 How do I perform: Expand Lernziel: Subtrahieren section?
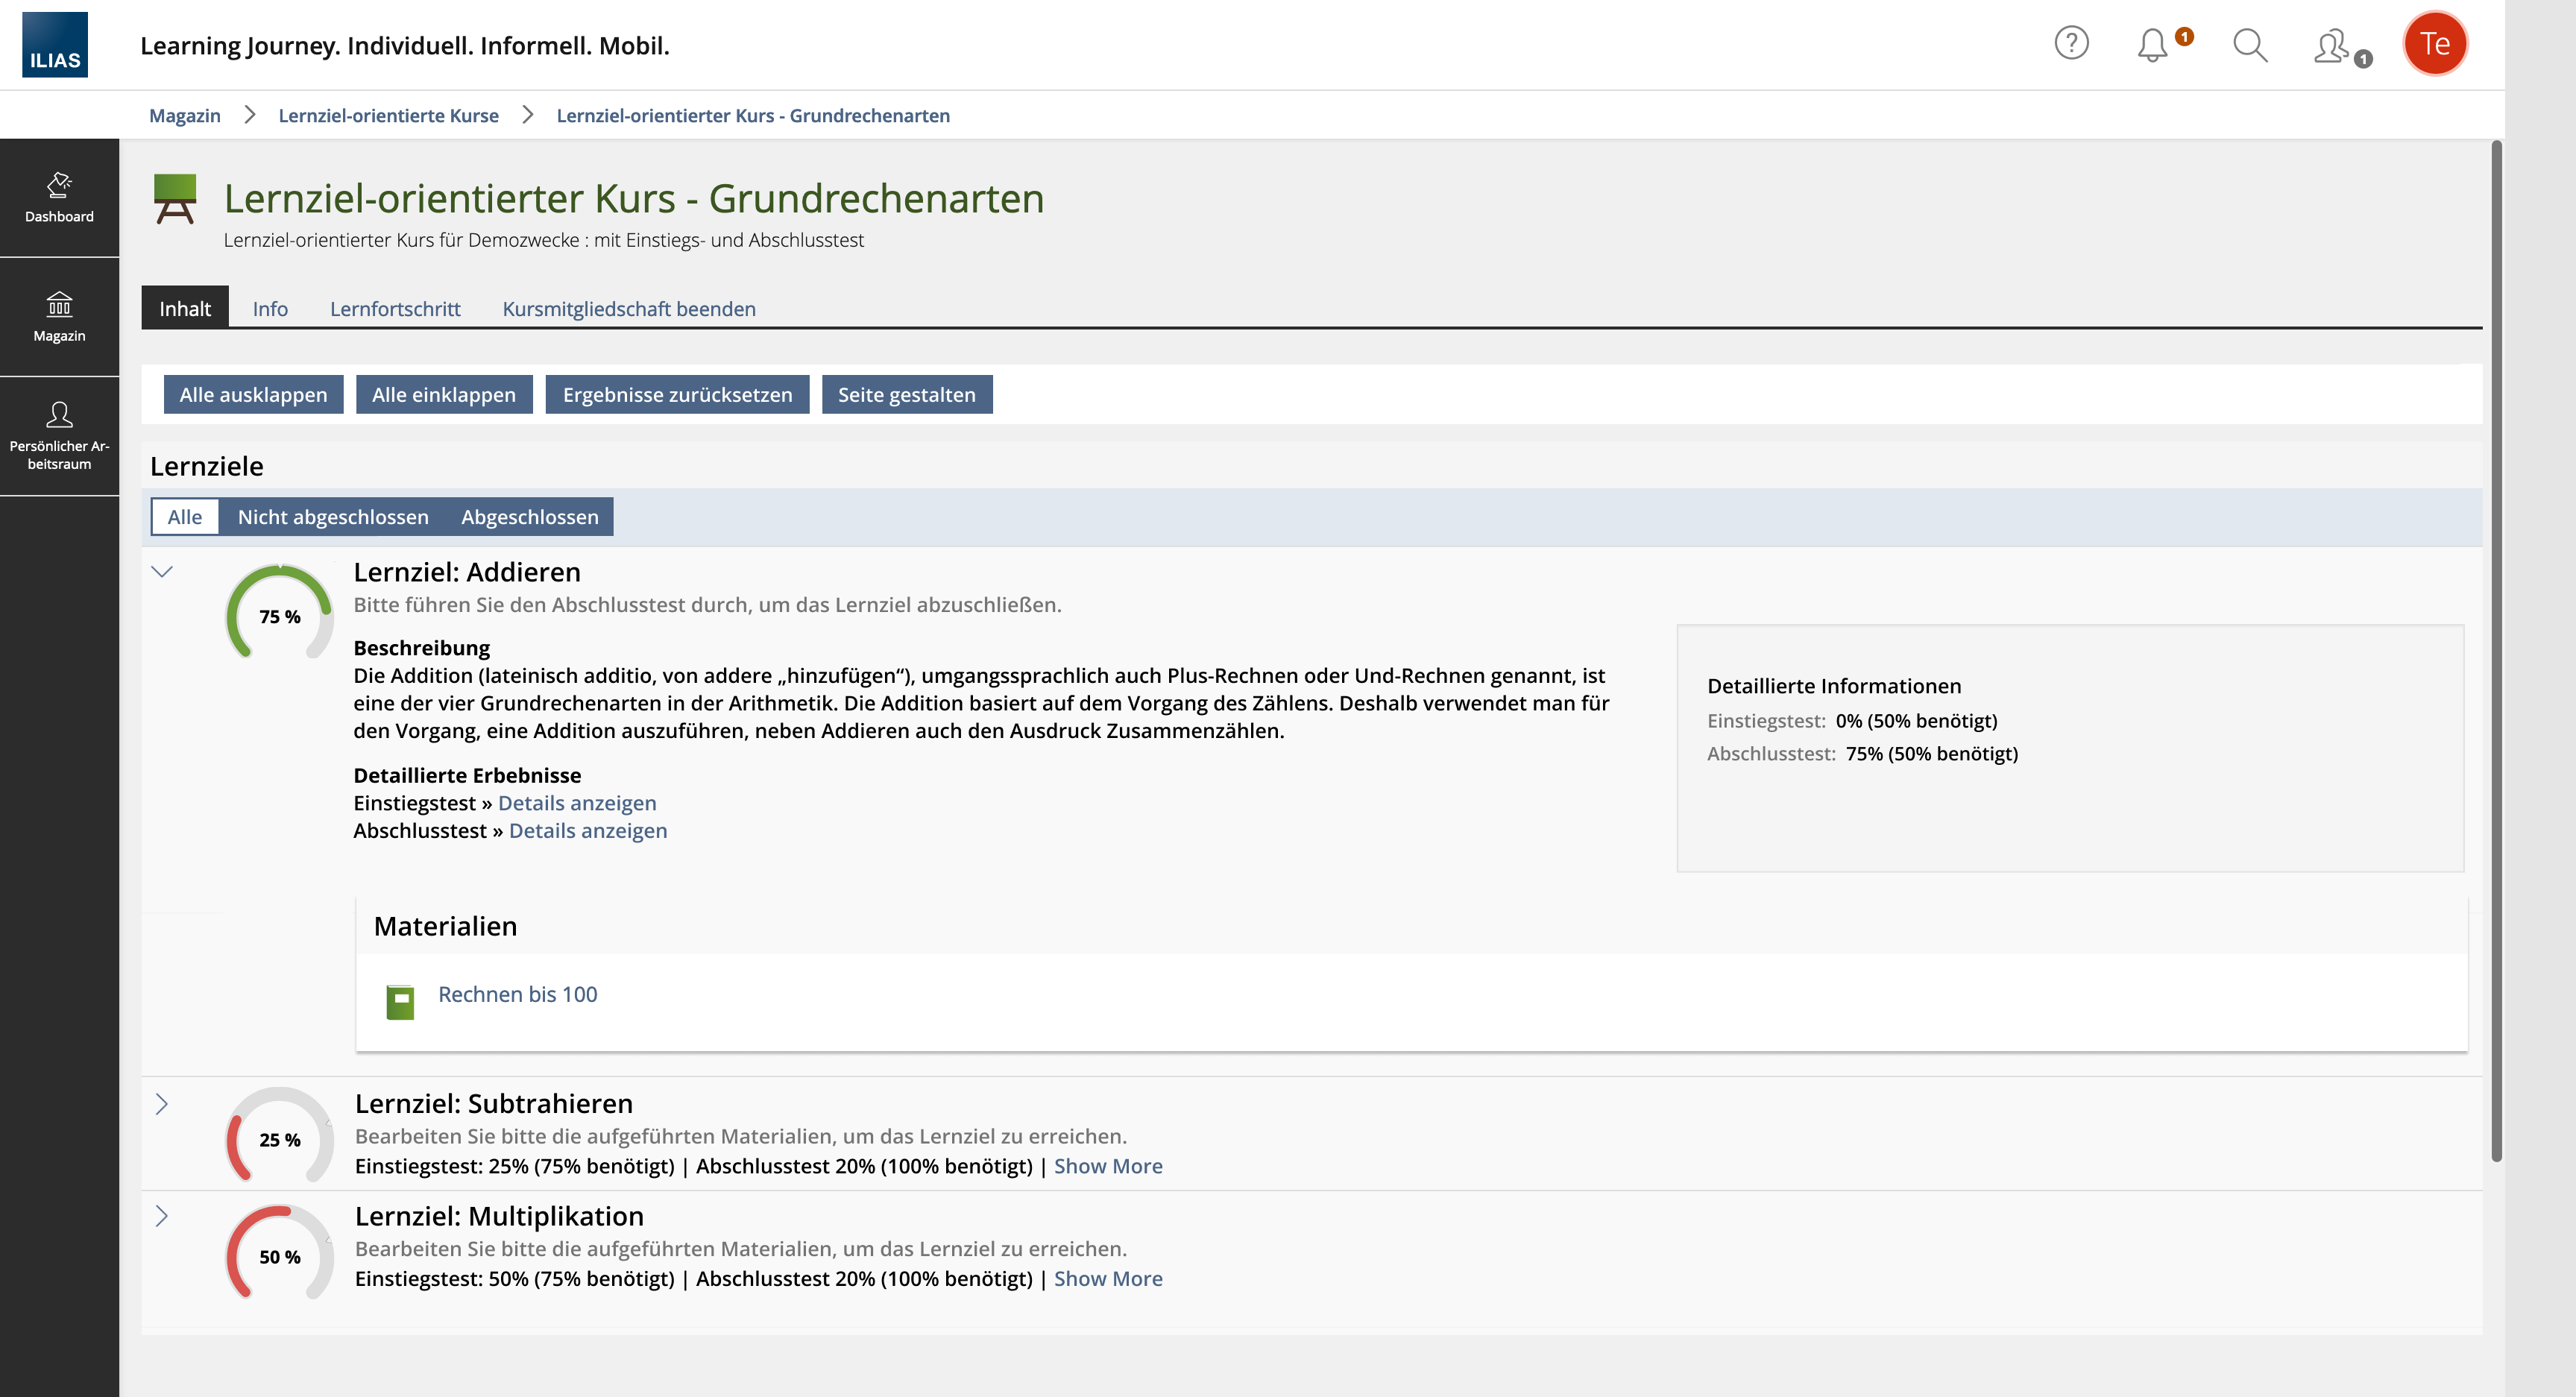tap(162, 1104)
